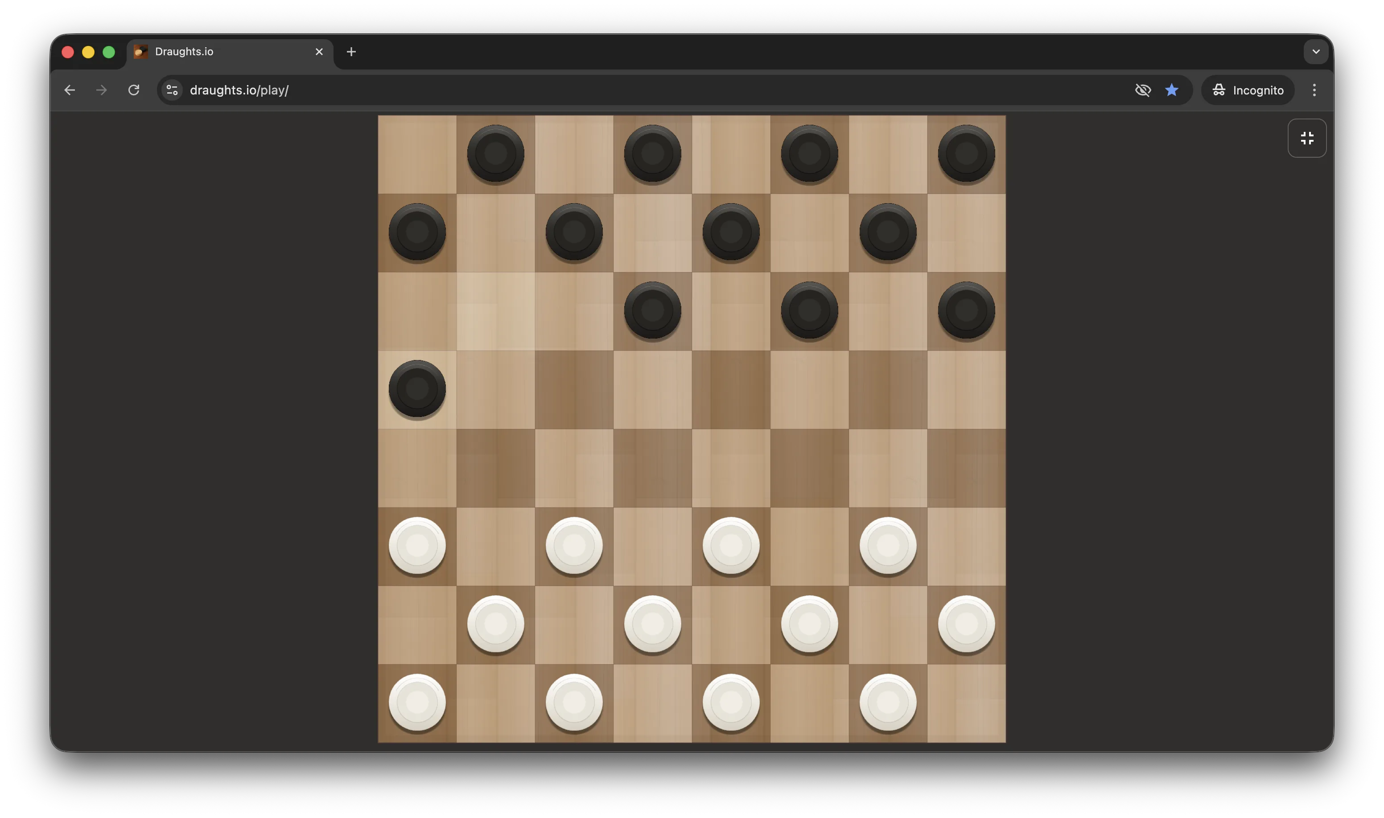Click the tracking protection eye icon
Screen dimensions: 1384x818
(1143, 90)
